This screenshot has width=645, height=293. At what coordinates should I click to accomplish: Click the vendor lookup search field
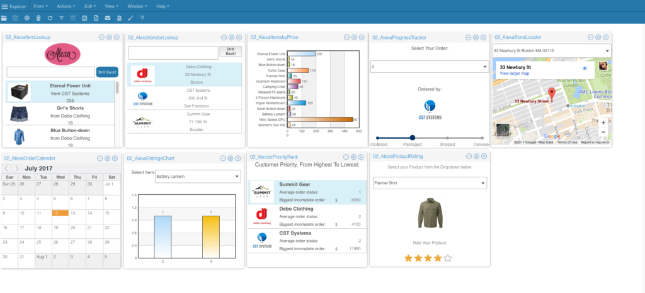pos(173,53)
